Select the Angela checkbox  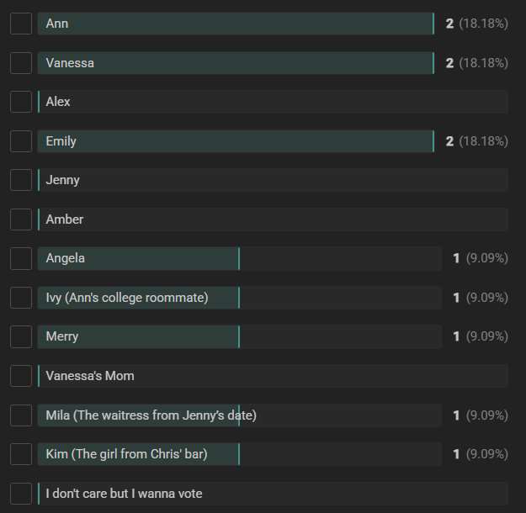point(21,258)
